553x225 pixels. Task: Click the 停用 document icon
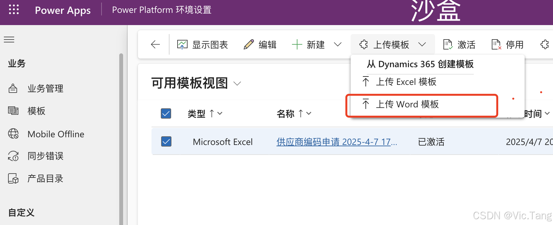(496, 44)
